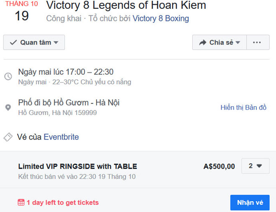Open the Victory 8 Boxing organizer page

tap(161, 19)
